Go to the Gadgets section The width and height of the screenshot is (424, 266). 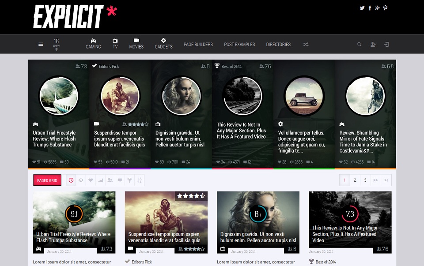pos(163,44)
